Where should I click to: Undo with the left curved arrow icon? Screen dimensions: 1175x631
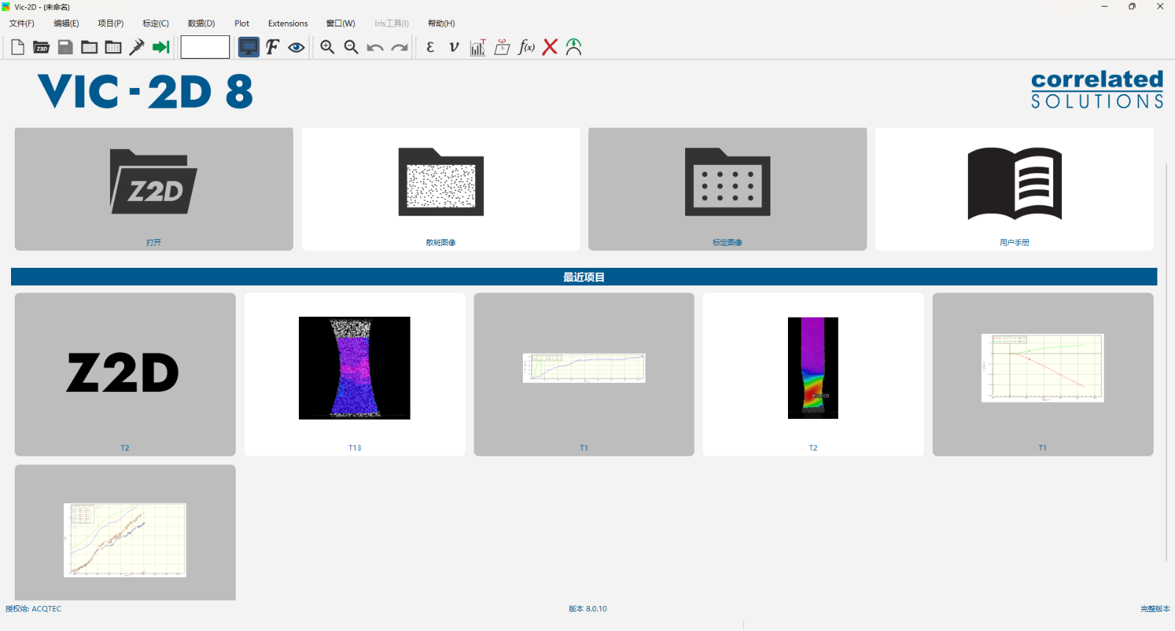click(x=375, y=48)
